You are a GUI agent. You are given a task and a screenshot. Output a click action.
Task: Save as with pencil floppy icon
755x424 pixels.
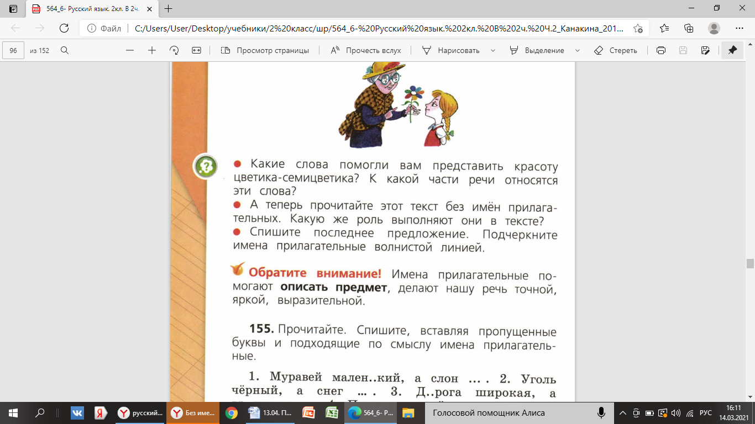(705, 50)
